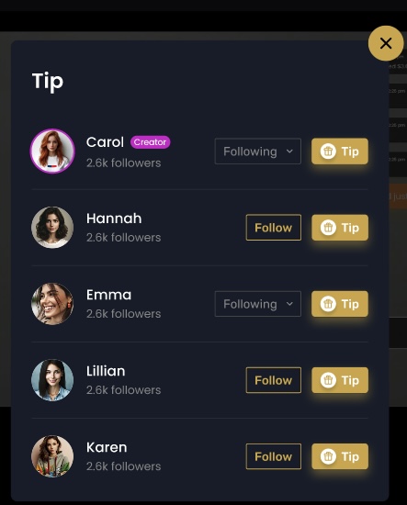Click Karen's avatar image

click(52, 456)
